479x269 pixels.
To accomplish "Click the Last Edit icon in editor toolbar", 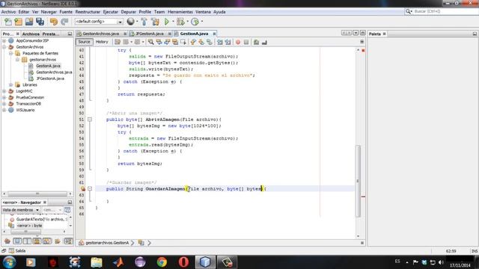I will (x=118, y=42).
